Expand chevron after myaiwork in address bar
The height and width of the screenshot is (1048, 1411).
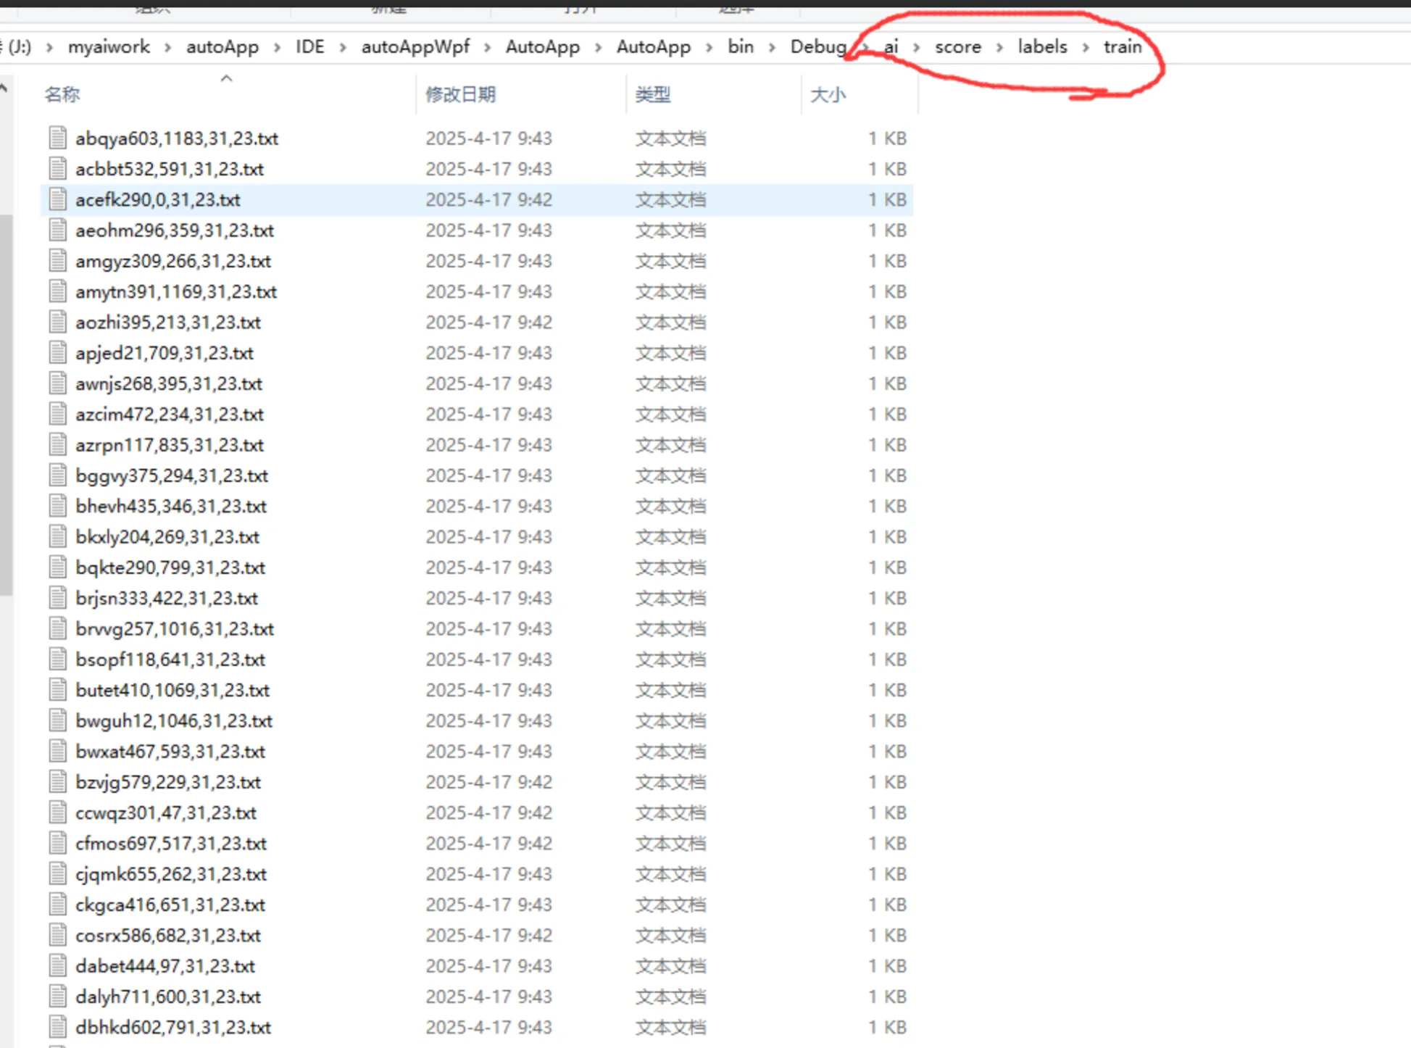[x=168, y=47]
